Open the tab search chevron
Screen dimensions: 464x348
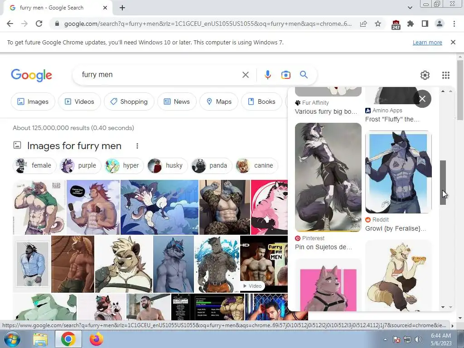pyautogui.click(x=410, y=8)
